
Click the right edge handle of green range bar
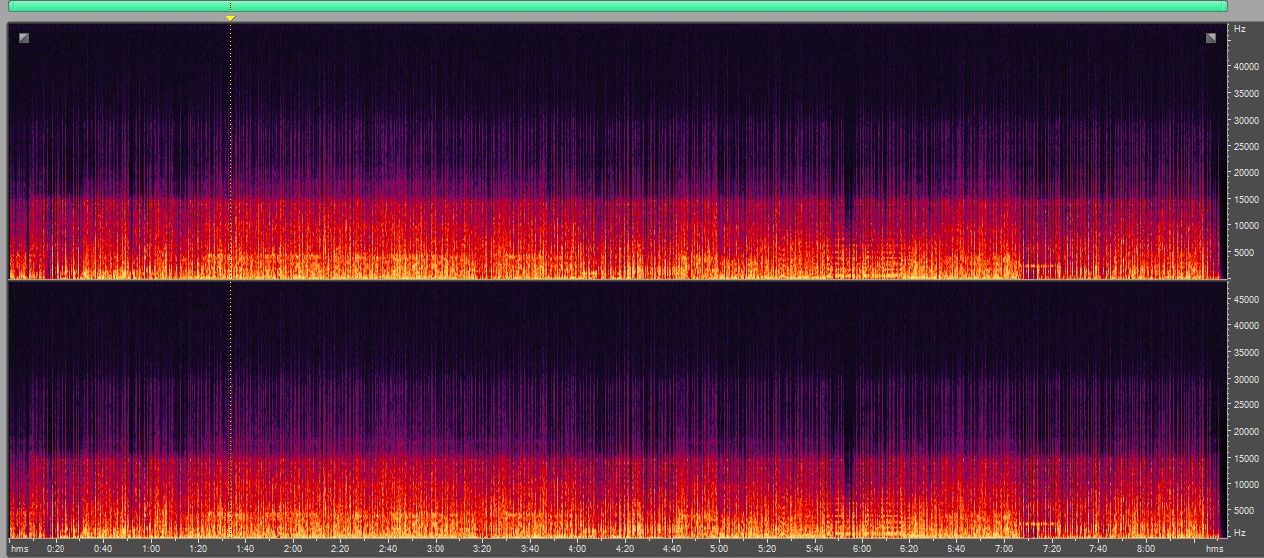(x=1226, y=6)
